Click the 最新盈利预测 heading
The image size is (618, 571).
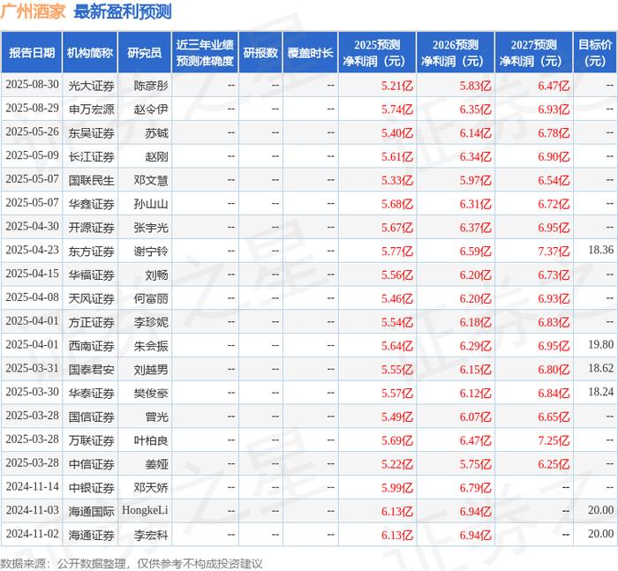123,11
